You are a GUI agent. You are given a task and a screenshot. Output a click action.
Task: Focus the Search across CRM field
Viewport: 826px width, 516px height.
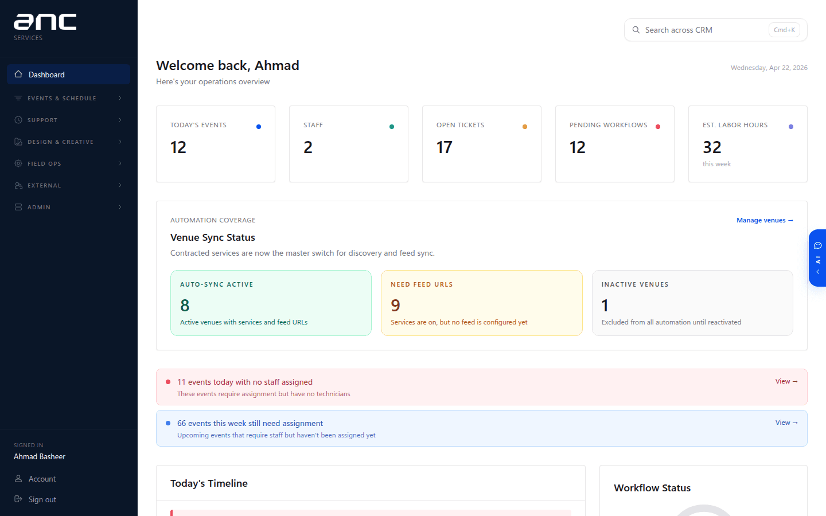coord(716,30)
